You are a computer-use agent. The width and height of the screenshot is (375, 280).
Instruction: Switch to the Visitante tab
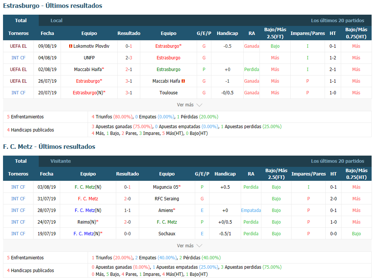pos(61,161)
